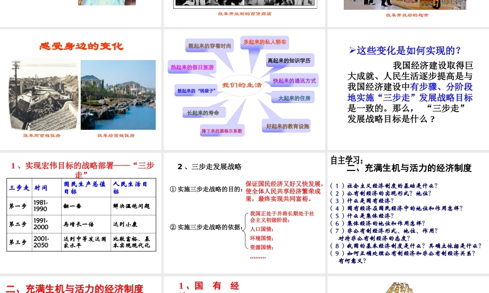Select the 我们的生活 mind-map slide
Viewport: 489px width, 293px height.
244,89
